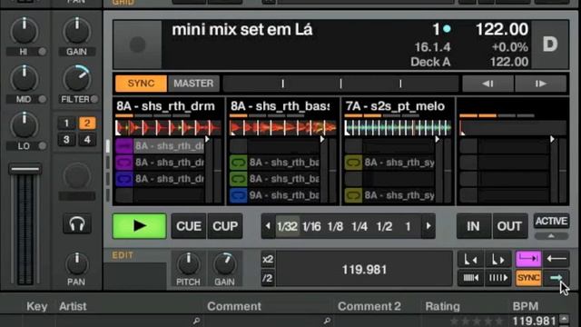Select loop size 1/2
Image resolution: width=581 pixels, height=327 pixels.
tap(384, 226)
